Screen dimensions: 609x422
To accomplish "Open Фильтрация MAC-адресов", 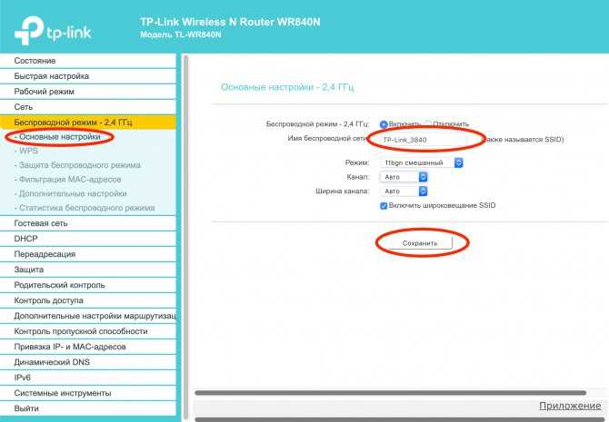I will tap(67, 180).
